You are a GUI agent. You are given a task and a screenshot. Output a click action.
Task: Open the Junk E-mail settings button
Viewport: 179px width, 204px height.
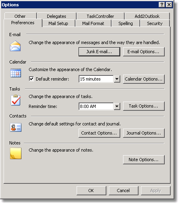click(x=99, y=52)
